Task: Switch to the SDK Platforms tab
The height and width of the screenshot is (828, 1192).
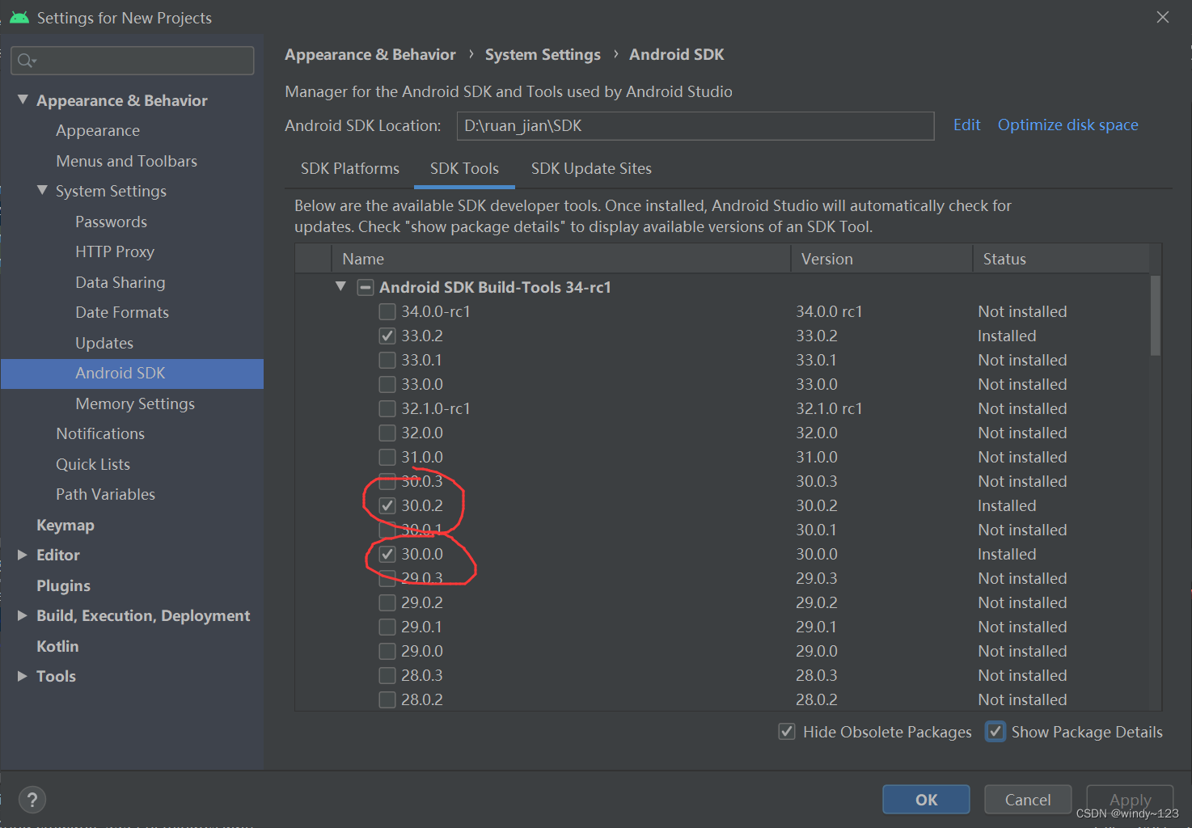Action: pos(349,168)
